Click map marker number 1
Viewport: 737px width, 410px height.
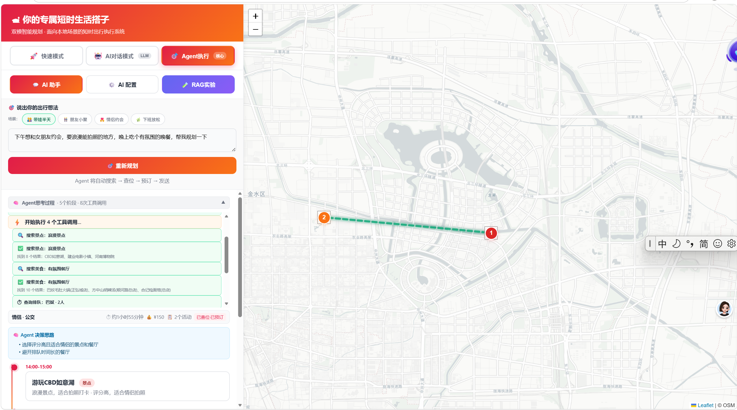tap(491, 233)
